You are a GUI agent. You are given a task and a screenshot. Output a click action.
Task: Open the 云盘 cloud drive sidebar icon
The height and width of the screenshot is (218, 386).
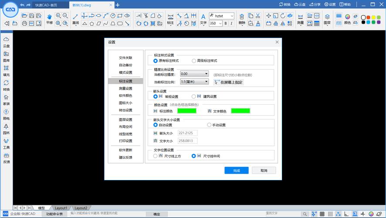coord(6,41)
